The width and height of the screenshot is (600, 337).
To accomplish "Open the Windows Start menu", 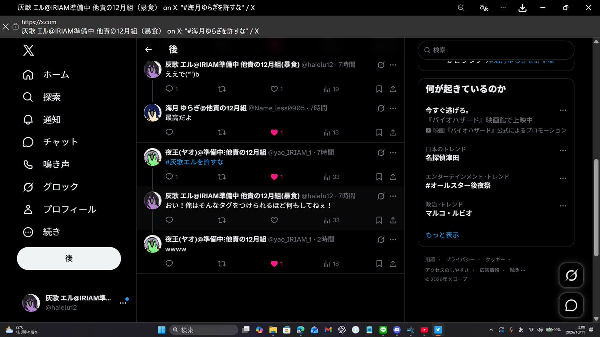I will coord(162,330).
